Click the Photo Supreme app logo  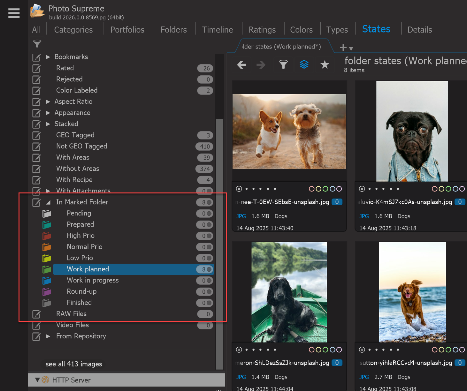tap(37, 11)
